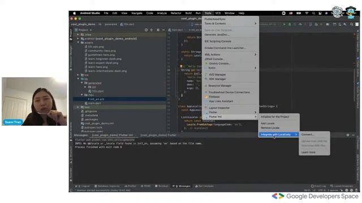Open the VCS menu
Image resolution: width=362 pixels, height=203 pixels.
pyautogui.click(x=218, y=13)
